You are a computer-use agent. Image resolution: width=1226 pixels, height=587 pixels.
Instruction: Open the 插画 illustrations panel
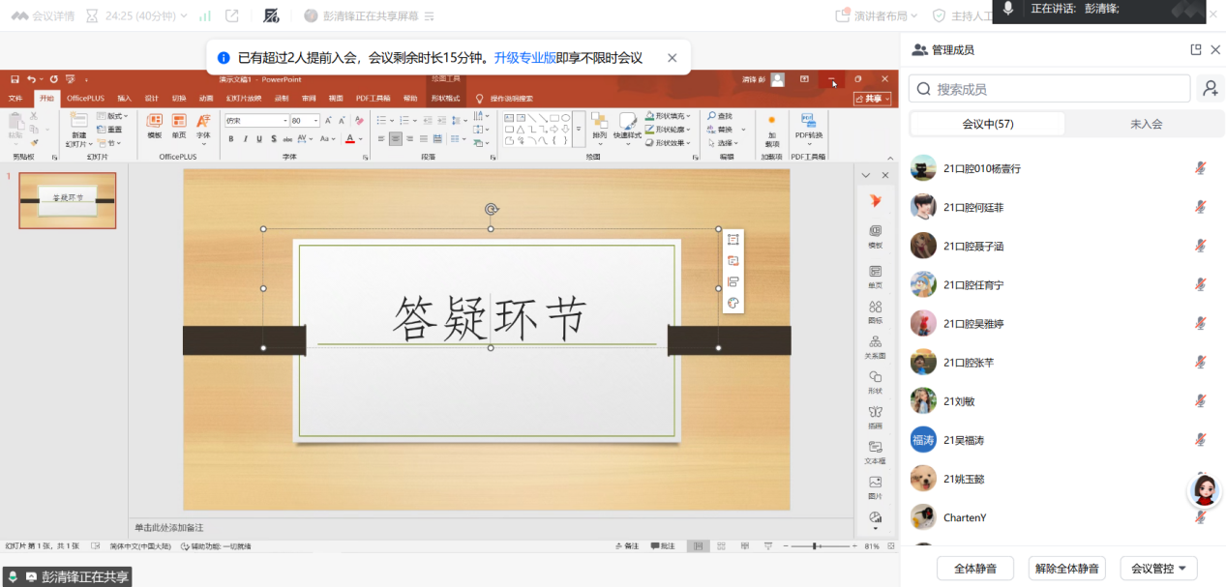coord(875,414)
